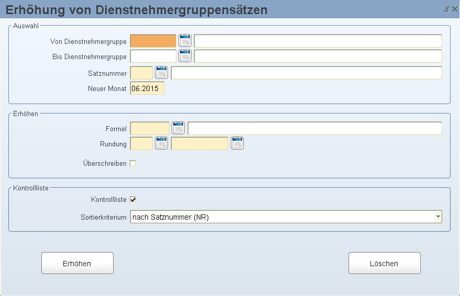The width and height of the screenshot is (460, 296).
Task: Open lookup for Von Dienstnehmergruppe
Action: (x=185, y=41)
